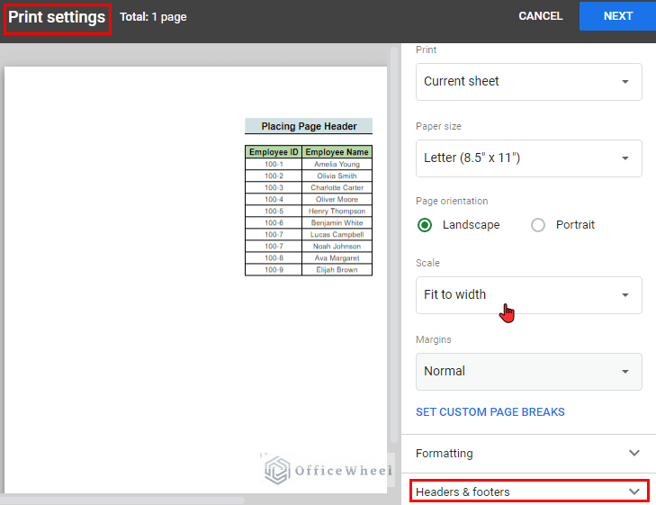Click the horizontal scrollbar under preview

pos(126,500)
